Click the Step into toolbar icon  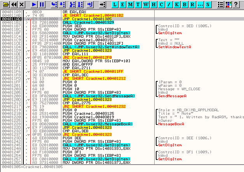click(54, 4)
